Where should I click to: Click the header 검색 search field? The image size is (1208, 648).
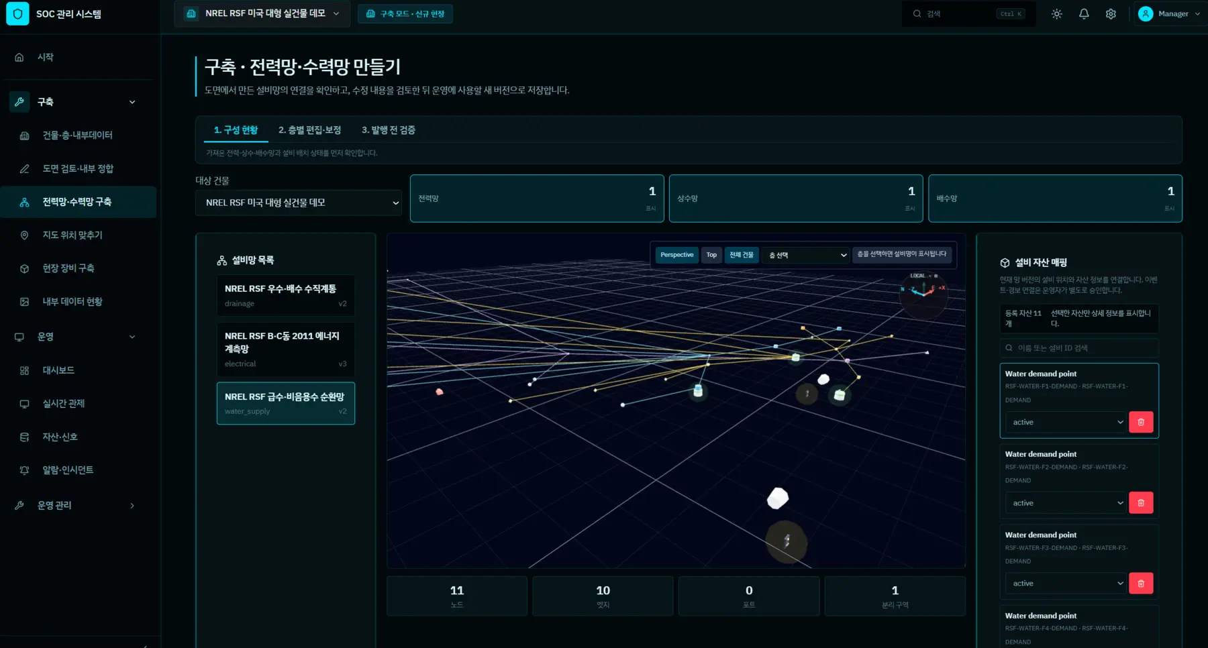point(968,14)
